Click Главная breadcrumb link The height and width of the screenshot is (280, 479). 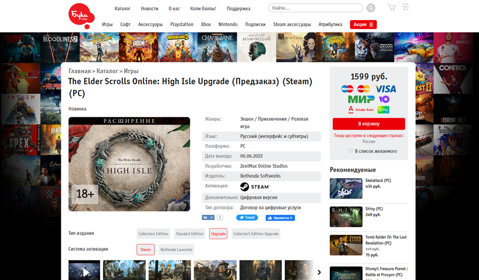[x=79, y=71]
